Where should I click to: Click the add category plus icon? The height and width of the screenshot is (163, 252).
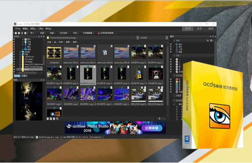pos(208,41)
